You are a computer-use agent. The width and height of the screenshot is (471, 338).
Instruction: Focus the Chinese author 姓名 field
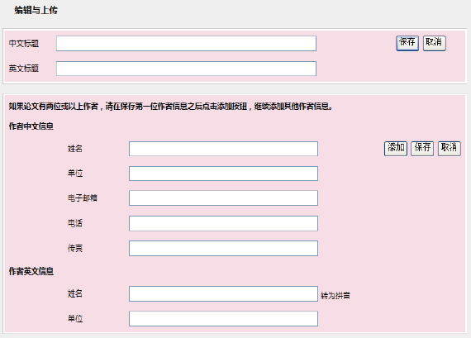(223, 149)
